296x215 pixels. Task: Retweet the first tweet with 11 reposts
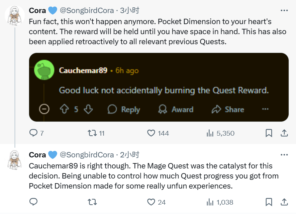tap(92, 133)
